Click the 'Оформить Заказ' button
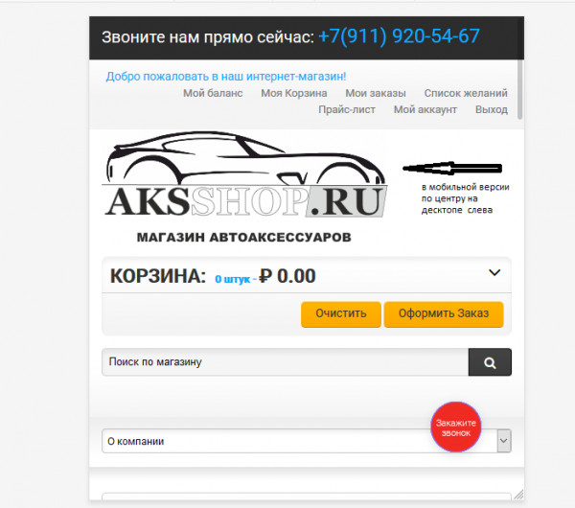The image size is (575, 508). coord(444,314)
